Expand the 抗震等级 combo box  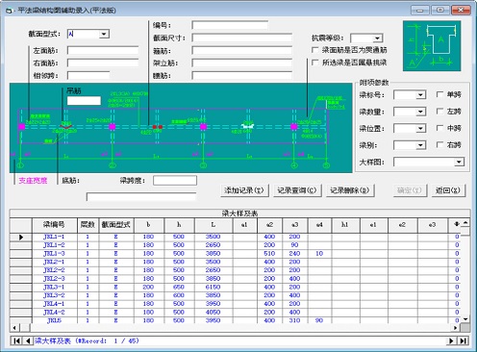pyautogui.click(x=377, y=38)
